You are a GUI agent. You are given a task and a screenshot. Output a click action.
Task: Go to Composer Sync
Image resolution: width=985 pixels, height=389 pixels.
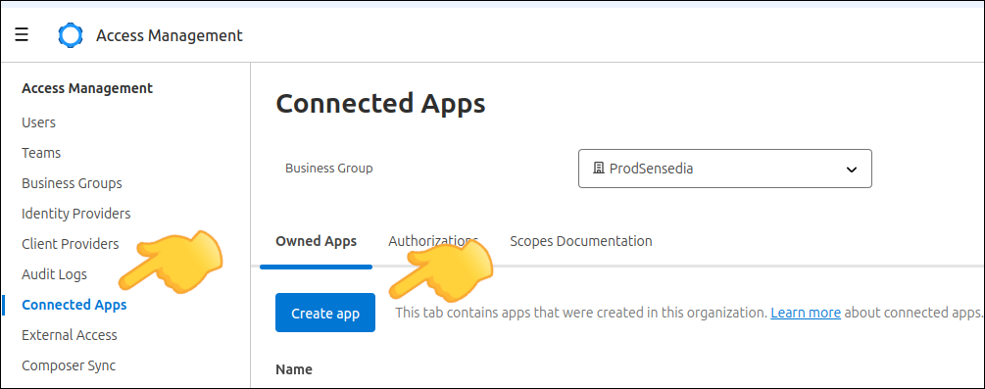coord(69,365)
